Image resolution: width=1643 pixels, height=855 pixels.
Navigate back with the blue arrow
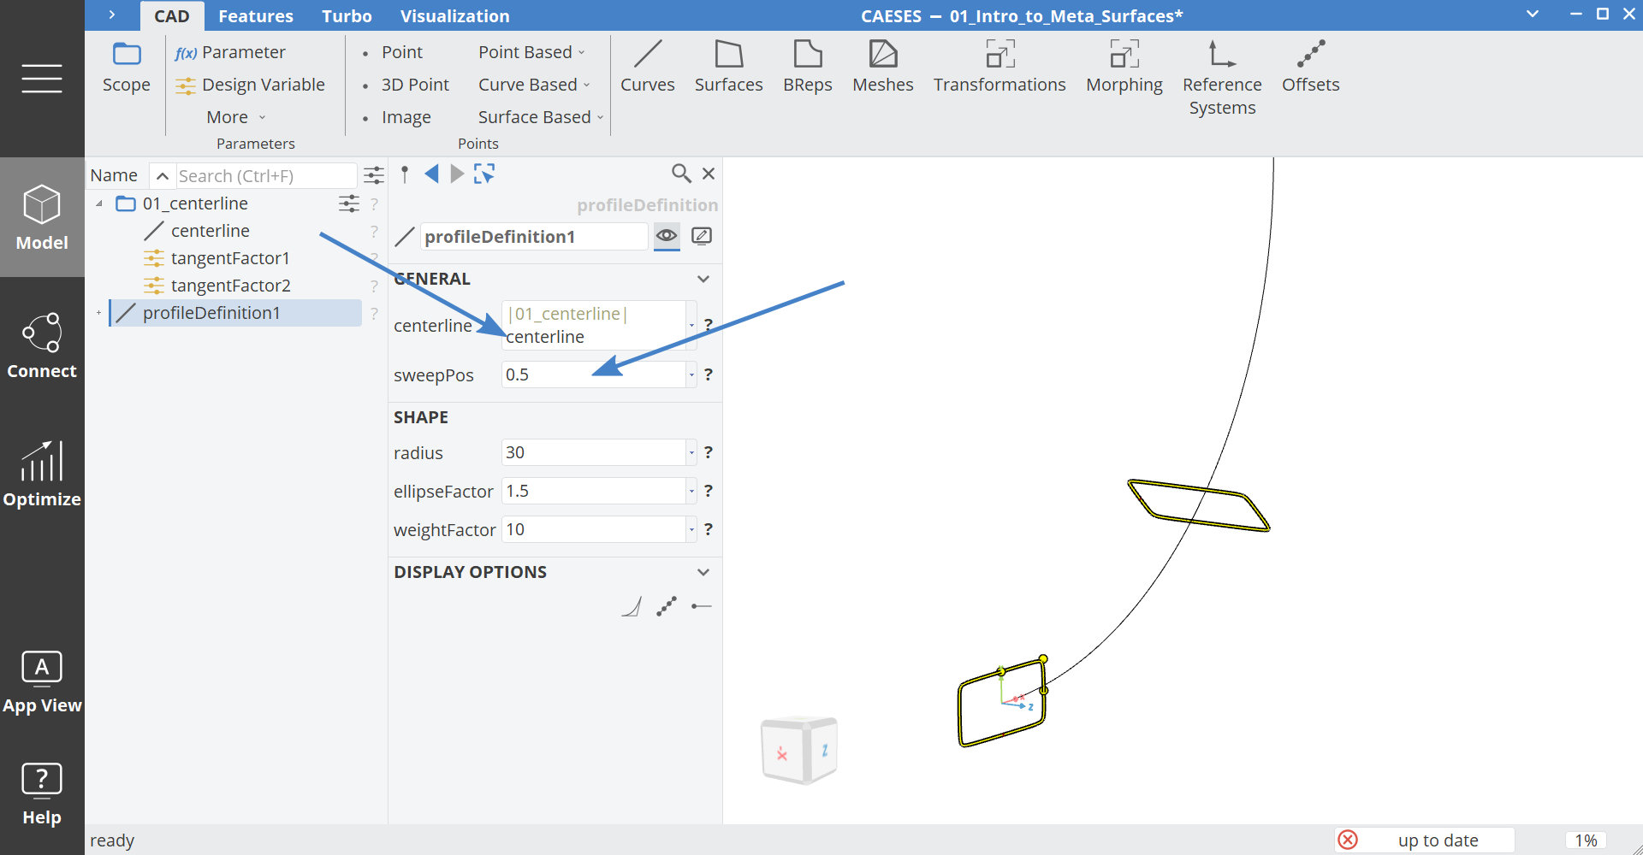[432, 174]
